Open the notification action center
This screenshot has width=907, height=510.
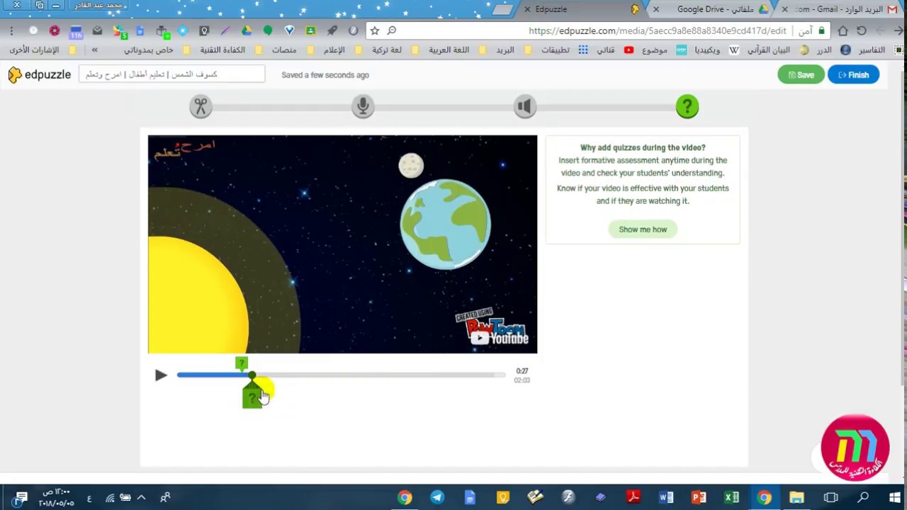(x=21, y=497)
